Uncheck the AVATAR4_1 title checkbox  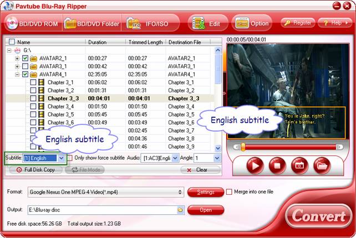coord(25,74)
